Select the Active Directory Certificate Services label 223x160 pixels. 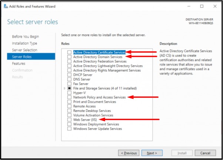(99, 52)
